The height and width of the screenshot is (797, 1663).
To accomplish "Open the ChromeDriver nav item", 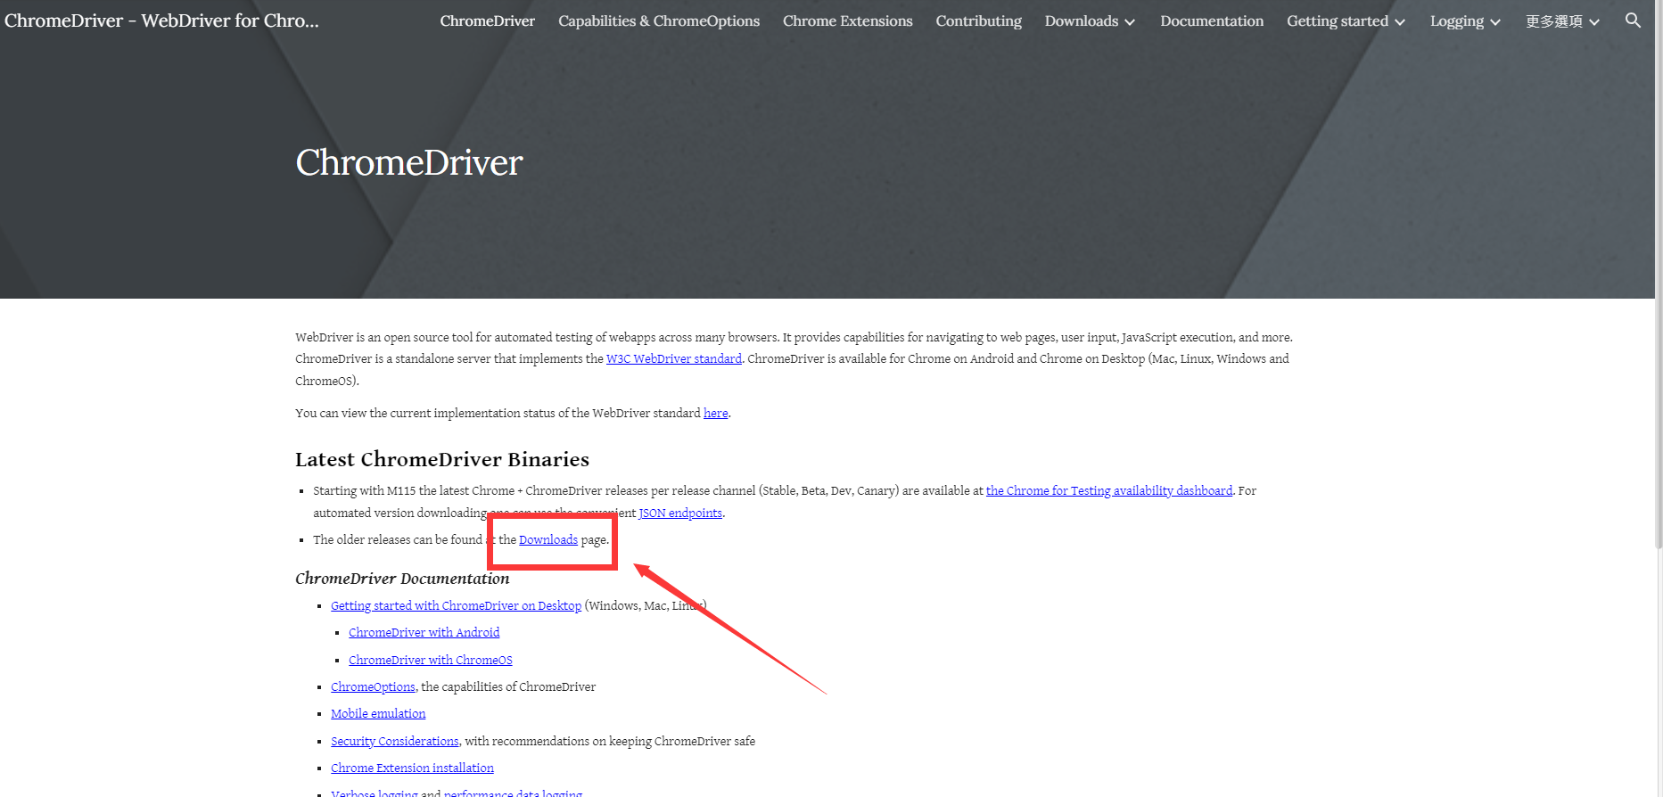I will 488,21.
